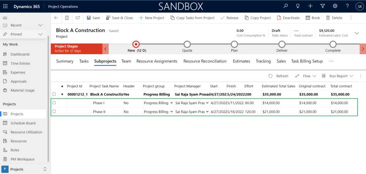The height and width of the screenshot is (174, 366).
Task: Open more tabs ellipsis
Action: click(331, 61)
